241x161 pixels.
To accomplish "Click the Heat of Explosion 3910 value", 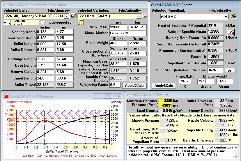I will (x=215, y=25).
